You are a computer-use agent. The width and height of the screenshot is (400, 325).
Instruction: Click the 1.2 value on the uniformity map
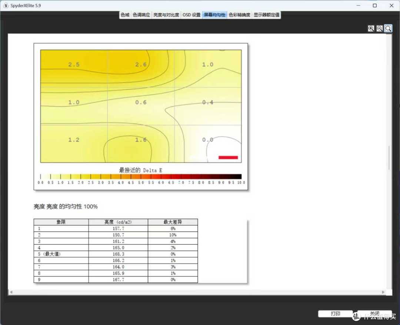74,140
